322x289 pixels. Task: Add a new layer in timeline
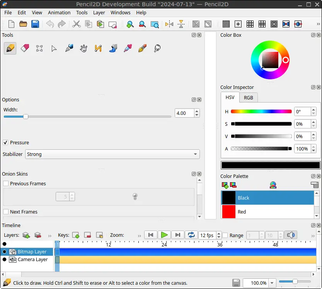(26, 235)
